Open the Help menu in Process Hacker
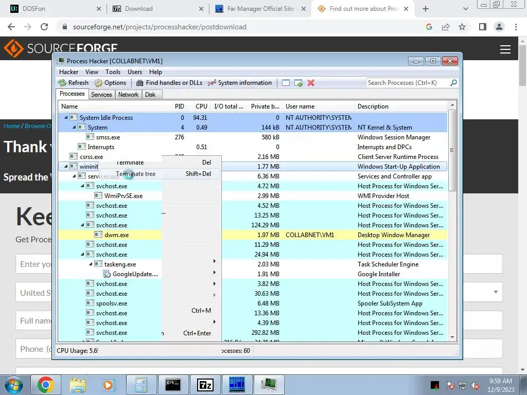The image size is (527, 395). [x=155, y=72]
